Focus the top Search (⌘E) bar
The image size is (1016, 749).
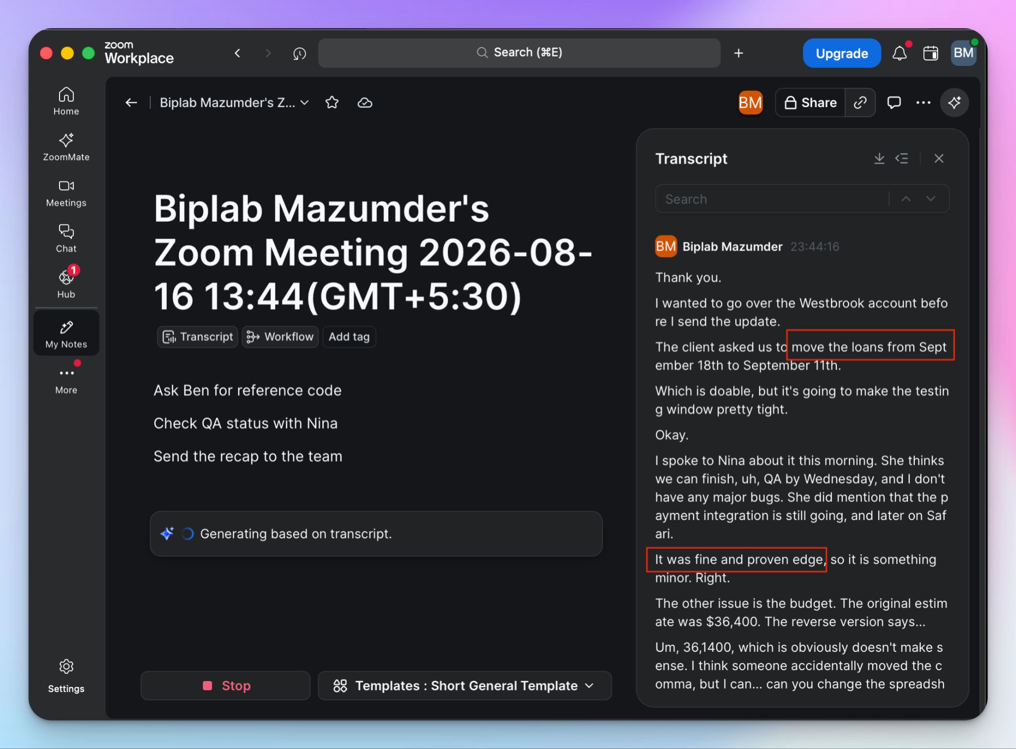pyautogui.click(x=519, y=53)
